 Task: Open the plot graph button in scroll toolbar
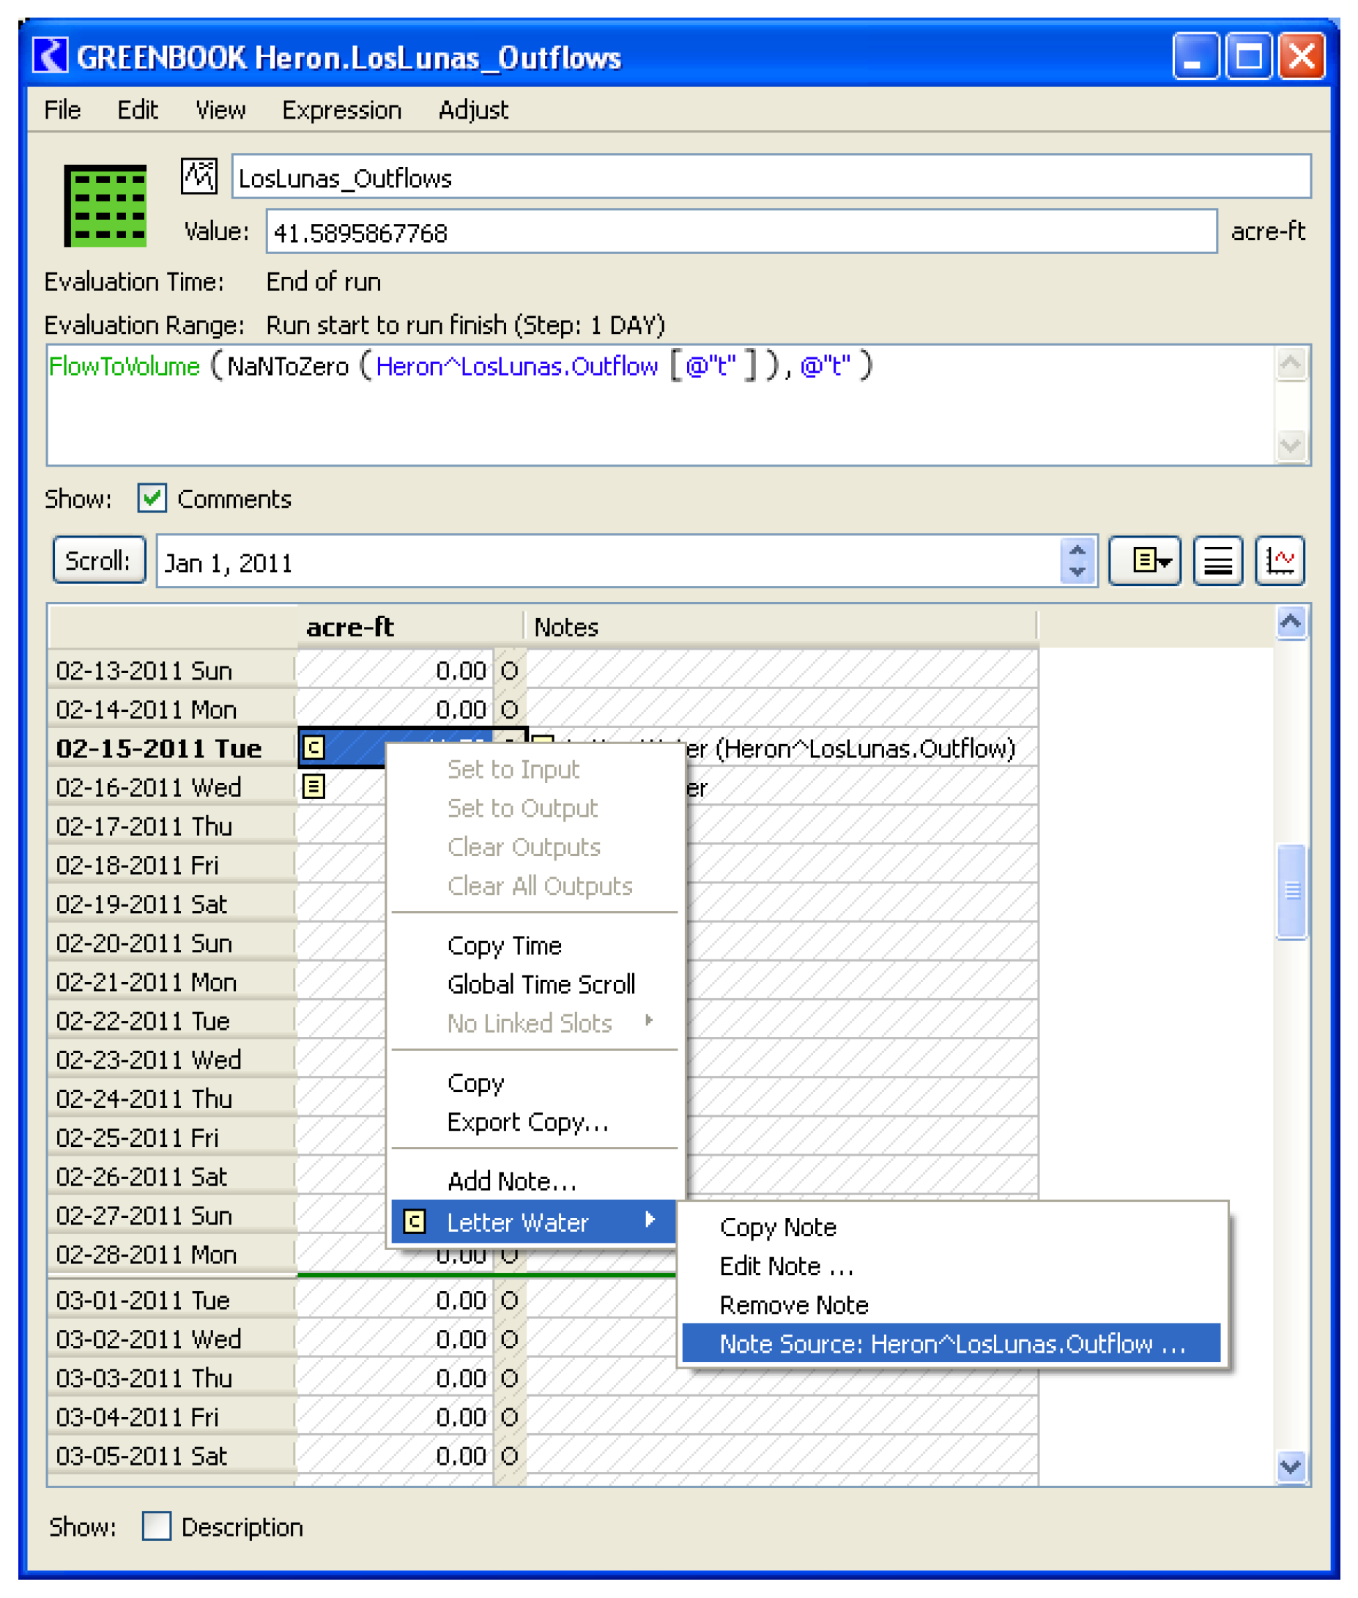[1279, 560]
